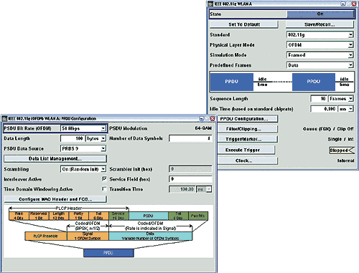Close the IEEE 802.11g WLAN A window
The image size is (359, 273).
[x=354, y=4]
